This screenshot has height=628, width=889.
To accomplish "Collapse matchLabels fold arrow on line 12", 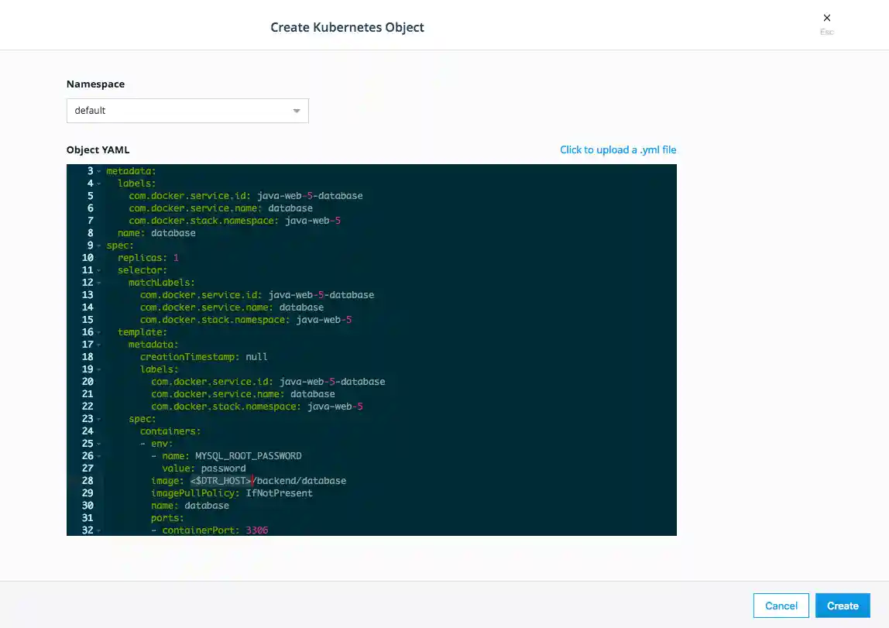I will pos(99,283).
